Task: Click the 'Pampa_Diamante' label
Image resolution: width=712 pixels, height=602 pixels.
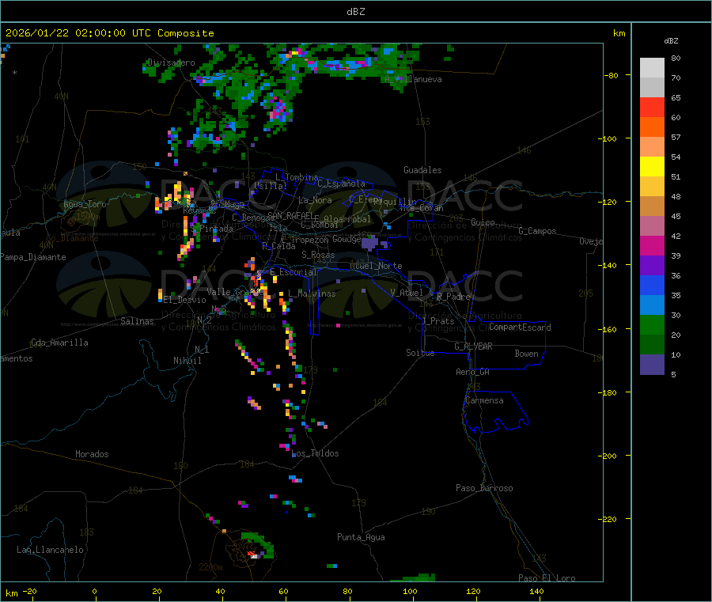Action: point(32,257)
